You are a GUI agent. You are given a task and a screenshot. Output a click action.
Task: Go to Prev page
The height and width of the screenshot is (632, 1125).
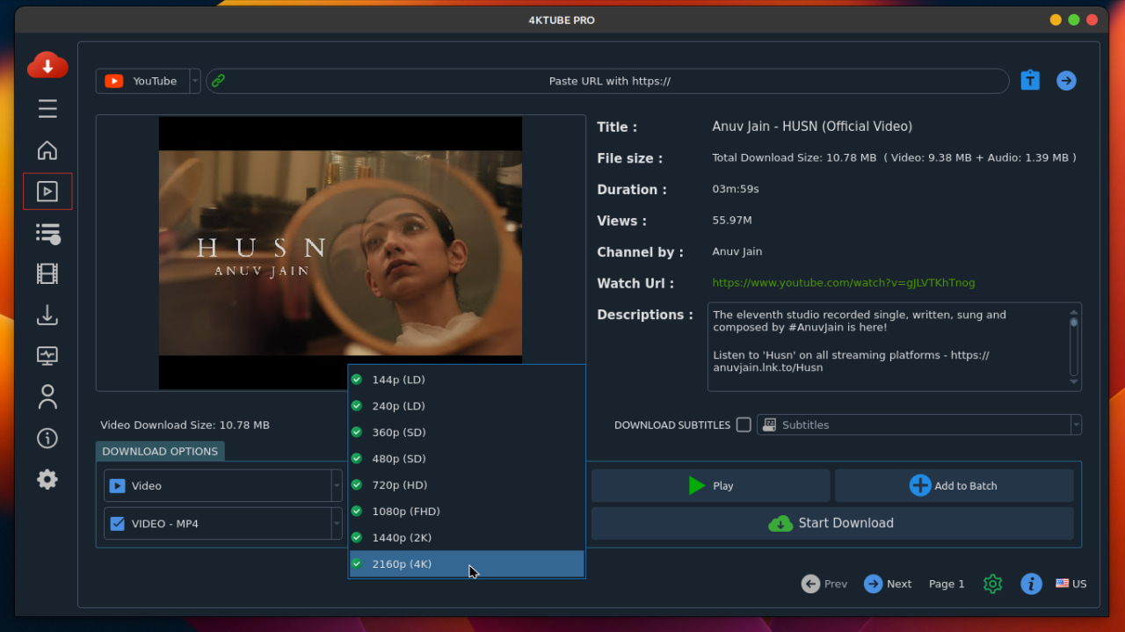(824, 584)
